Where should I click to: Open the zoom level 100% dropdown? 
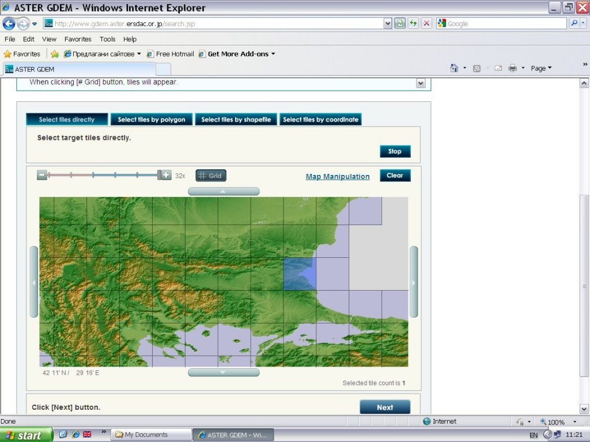coord(574,422)
